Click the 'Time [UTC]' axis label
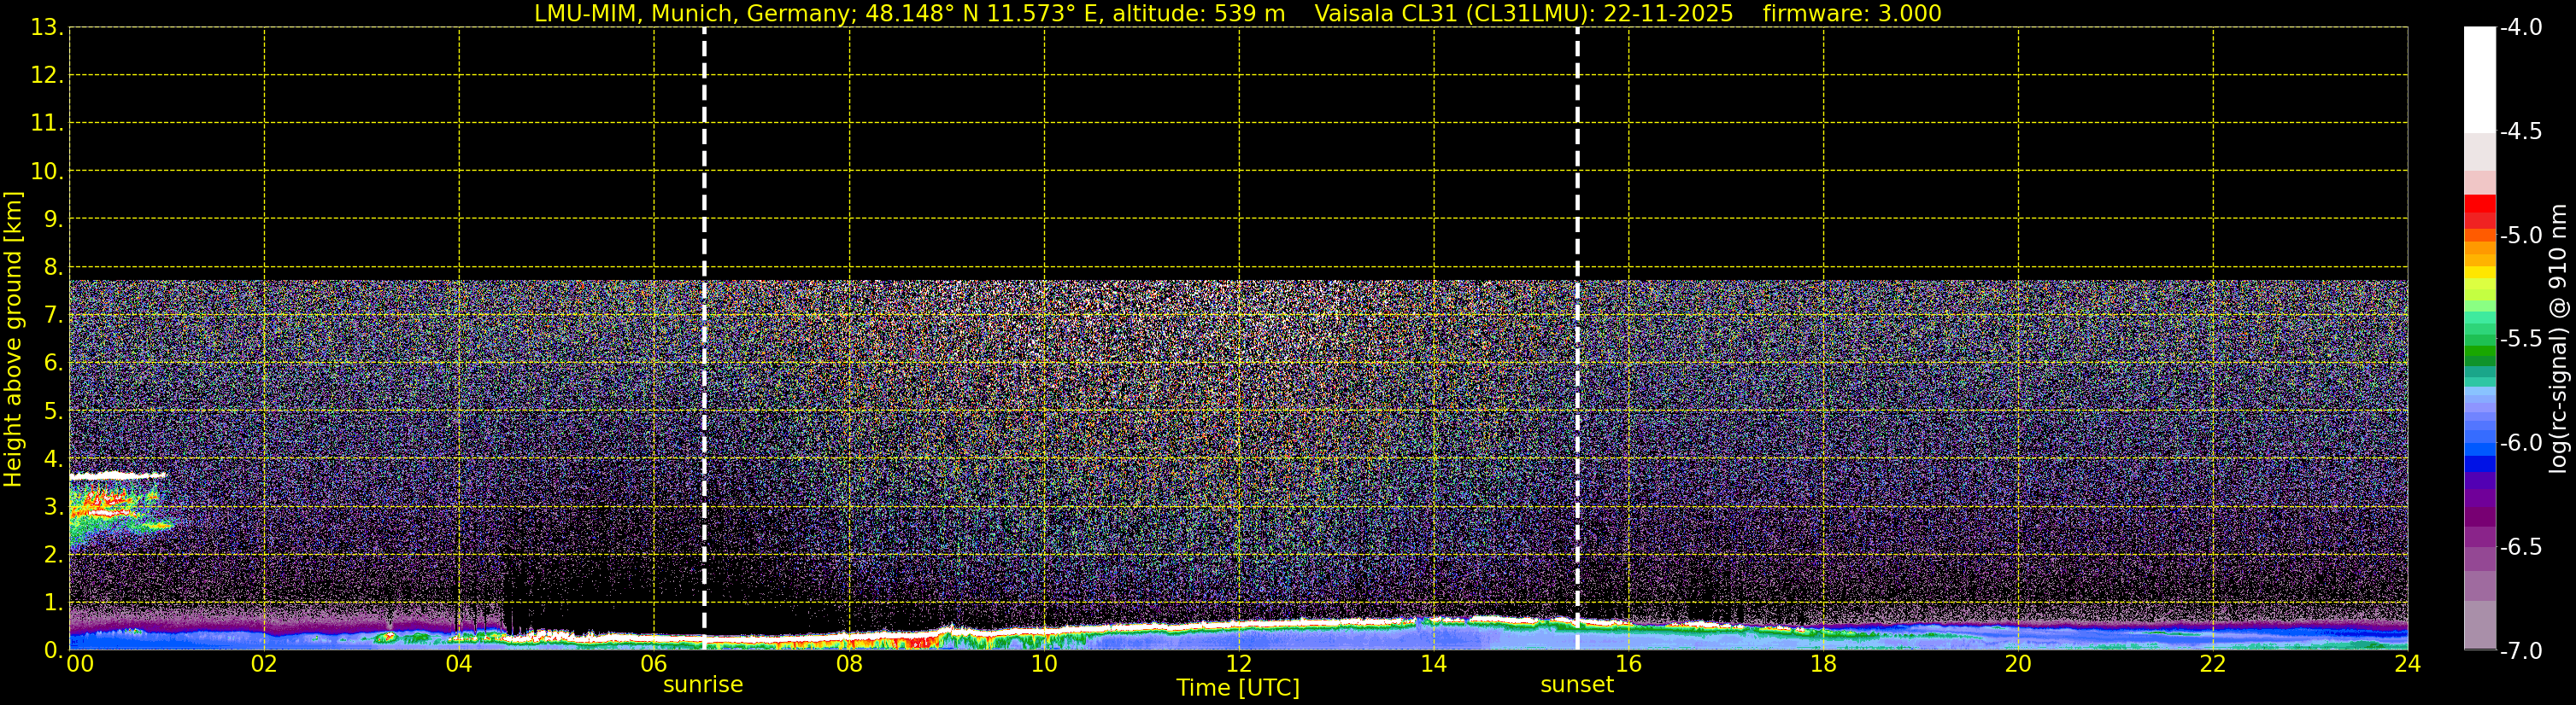 pyautogui.click(x=1238, y=688)
